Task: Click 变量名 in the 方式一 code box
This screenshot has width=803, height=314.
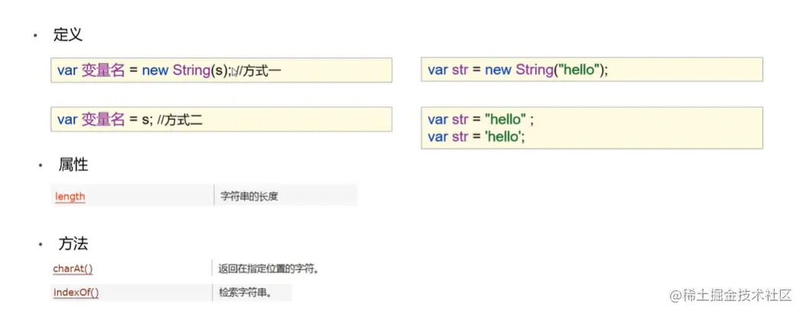Action: [102, 70]
